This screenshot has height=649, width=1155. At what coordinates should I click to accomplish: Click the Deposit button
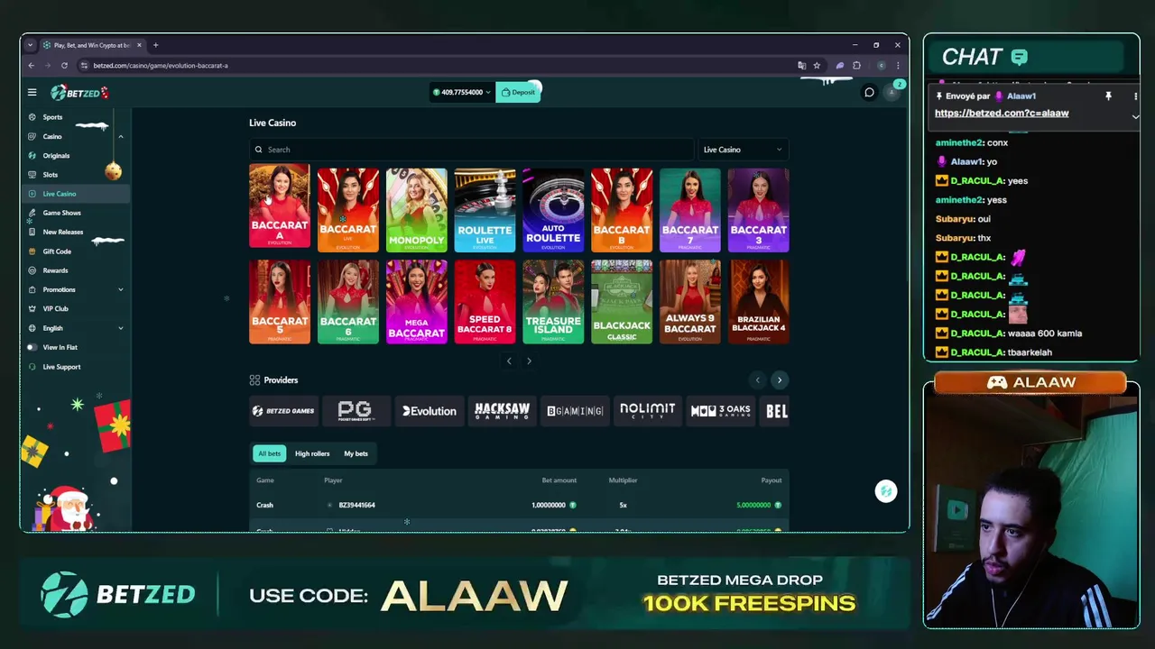tap(519, 92)
